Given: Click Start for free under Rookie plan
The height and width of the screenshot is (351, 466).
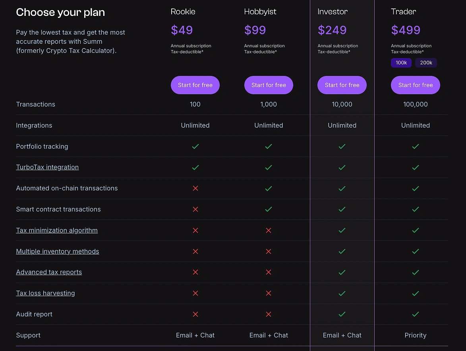Looking at the screenshot, I should 195,85.
